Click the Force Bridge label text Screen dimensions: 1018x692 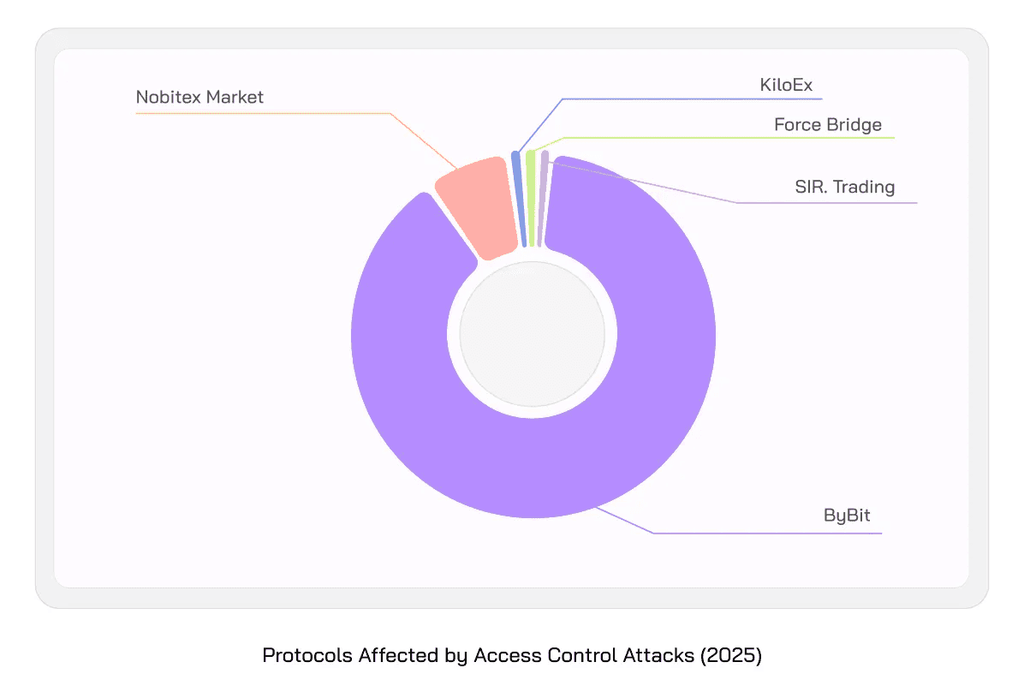827,125
